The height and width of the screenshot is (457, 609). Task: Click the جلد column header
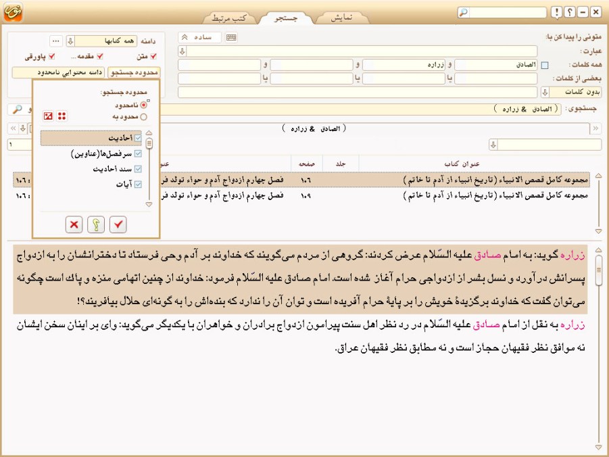pos(341,164)
